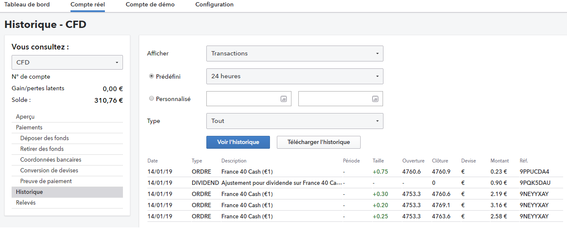The width and height of the screenshot is (567, 233).
Task: Click the end date input field
Action: pos(334,99)
